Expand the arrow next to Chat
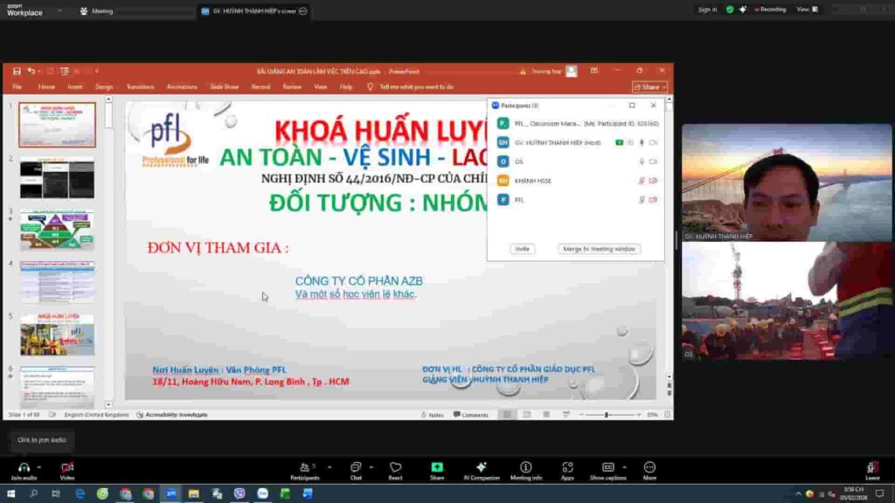895x503 pixels. 371,465
